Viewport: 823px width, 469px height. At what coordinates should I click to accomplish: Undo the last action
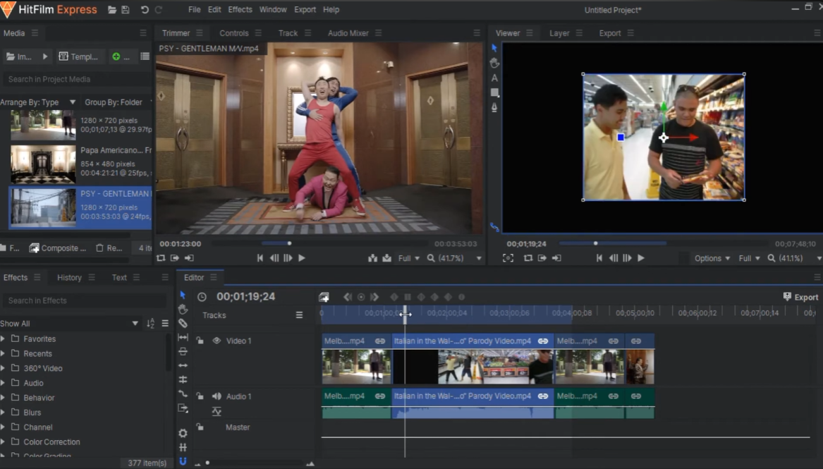(145, 9)
